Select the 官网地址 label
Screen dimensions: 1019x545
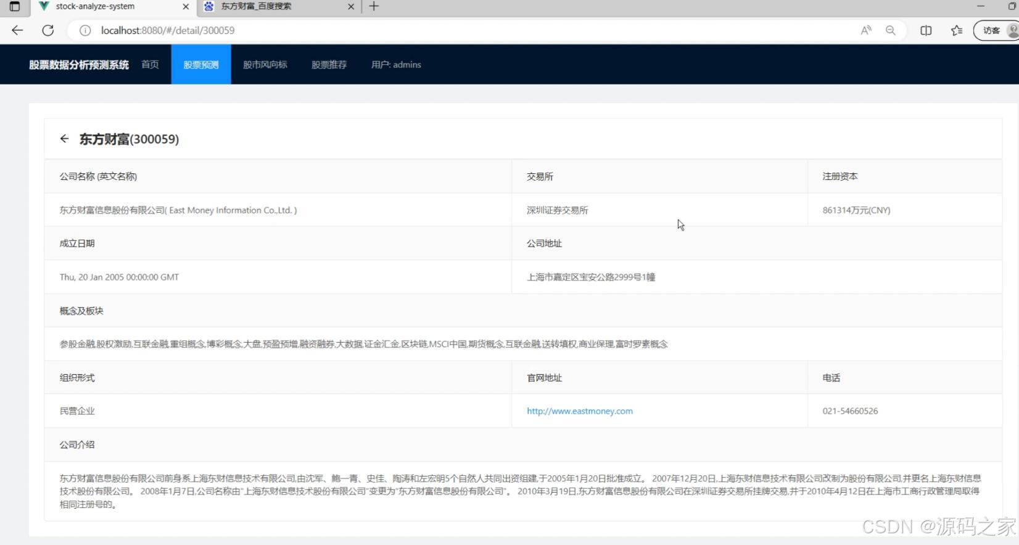544,378
